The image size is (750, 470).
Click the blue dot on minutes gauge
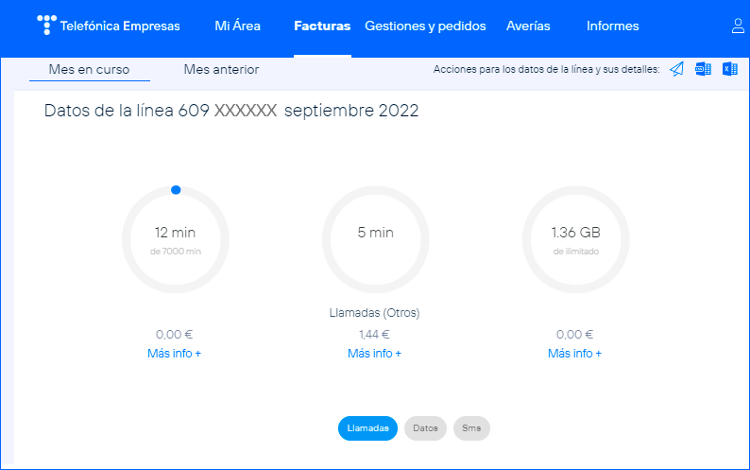point(176,190)
